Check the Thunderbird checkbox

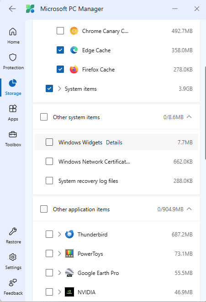click(x=49, y=234)
